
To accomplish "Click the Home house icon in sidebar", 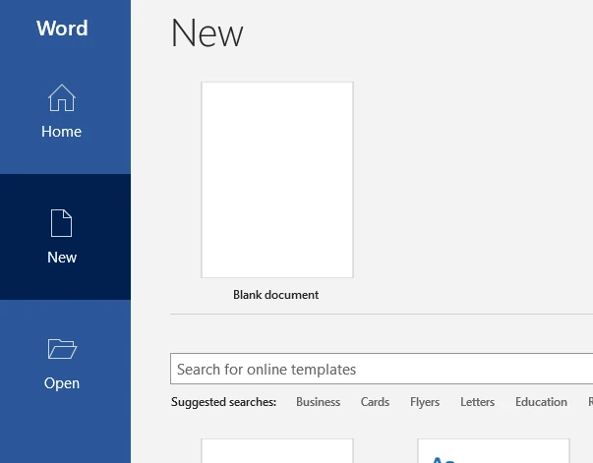I will coord(62,98).
